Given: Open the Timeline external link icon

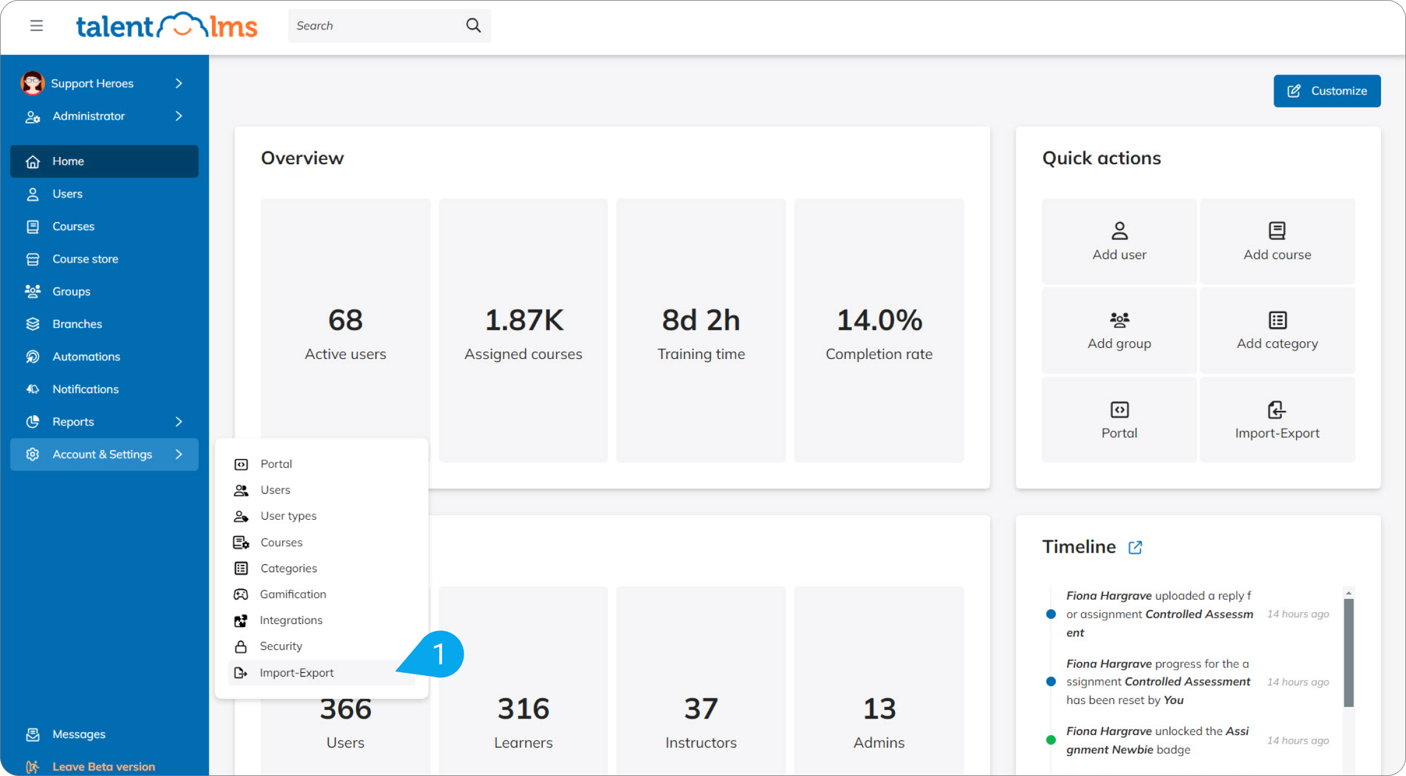Looking at the screenshot, I should (1135, 547).
